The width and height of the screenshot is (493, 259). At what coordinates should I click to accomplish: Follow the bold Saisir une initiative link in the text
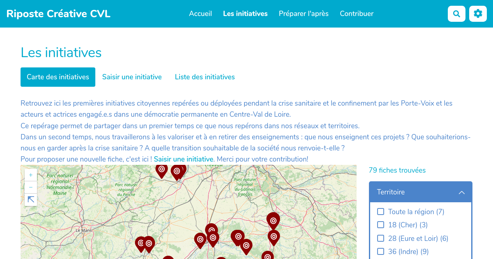(184, 159)
